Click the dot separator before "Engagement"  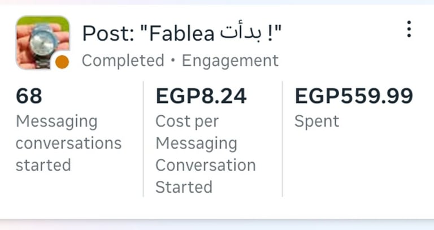tap(173, 60)
